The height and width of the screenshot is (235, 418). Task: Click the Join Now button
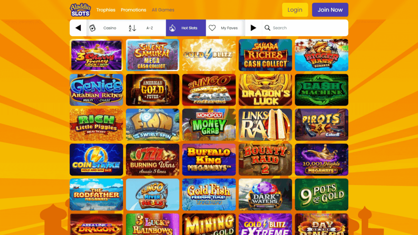click(330, 10)
